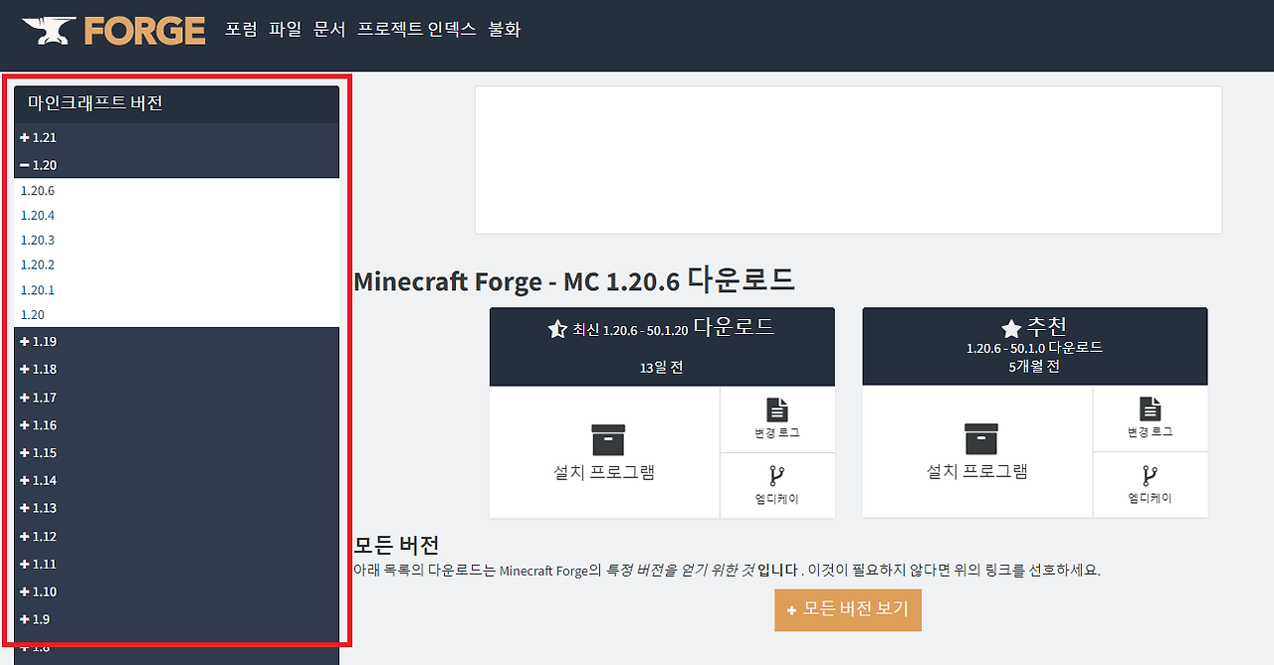Click the 5개월 전 timestamp text
The height and width of the screenshot is (665, 1274).
click(1034, 366)
